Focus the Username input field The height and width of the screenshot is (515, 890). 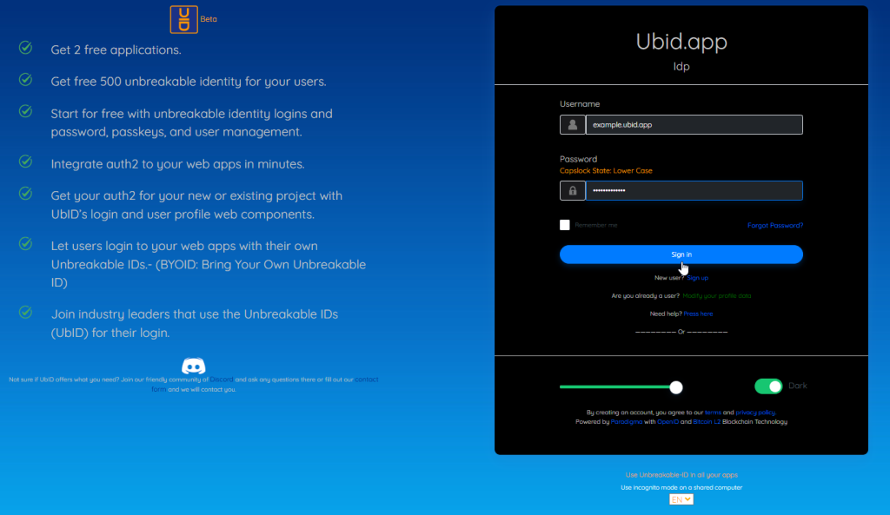tap(694, 125)
